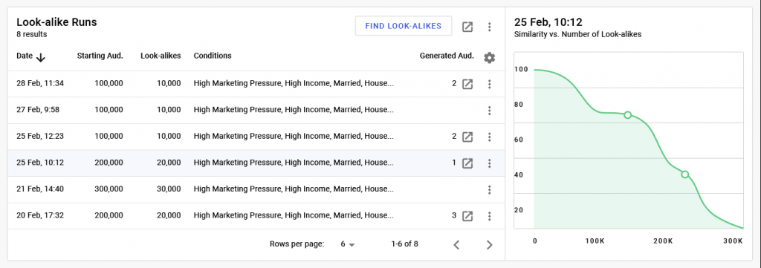
Task: Click the 30,000 look-alikes value
Action: click(x=169, y=189)
